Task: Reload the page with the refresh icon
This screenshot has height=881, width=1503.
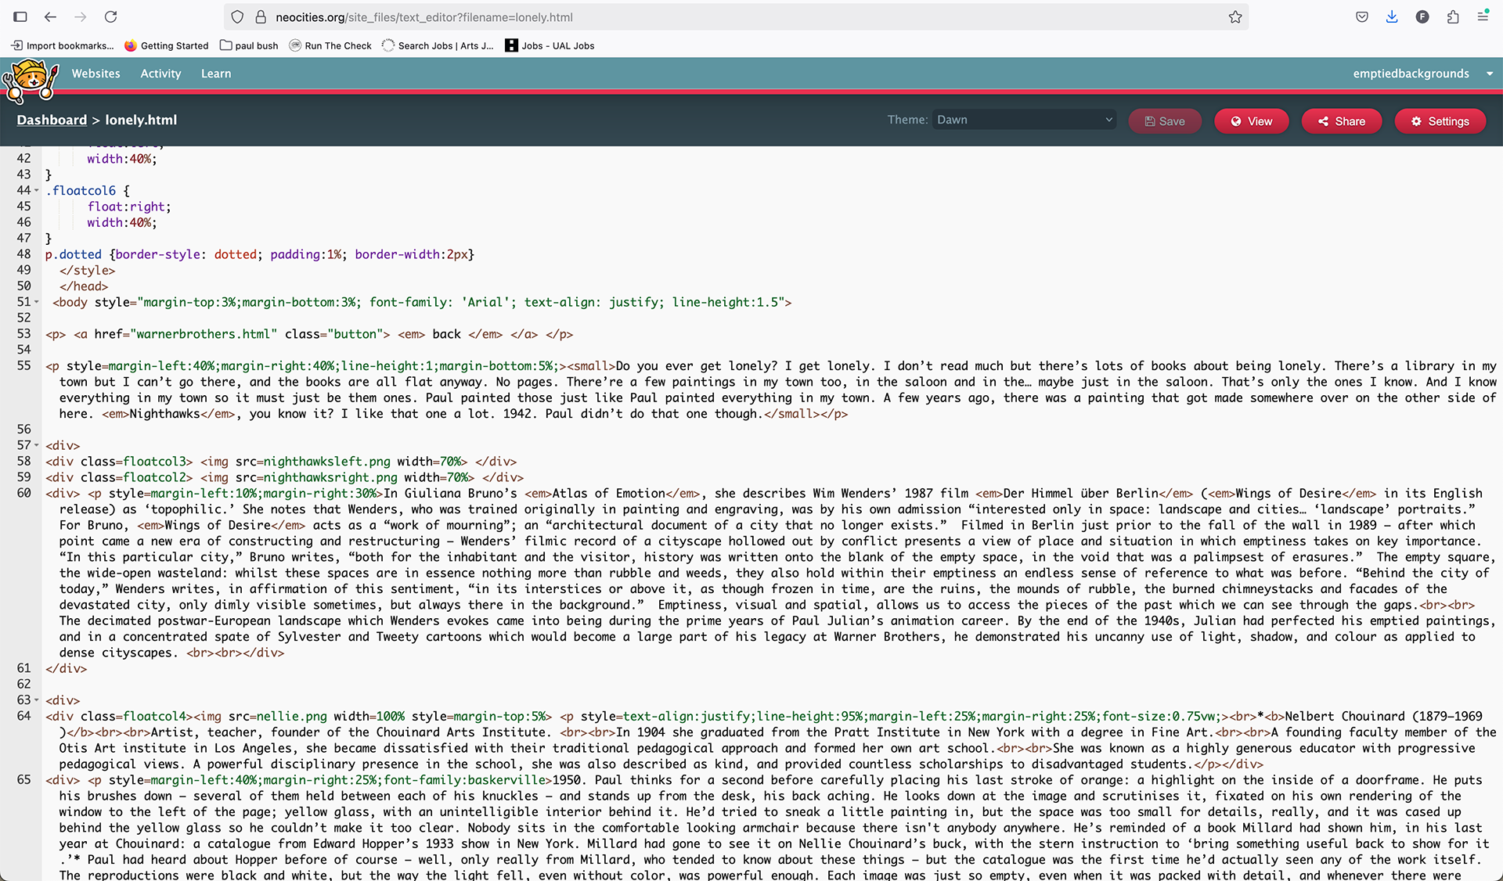Action: click(x=111, y=16)
